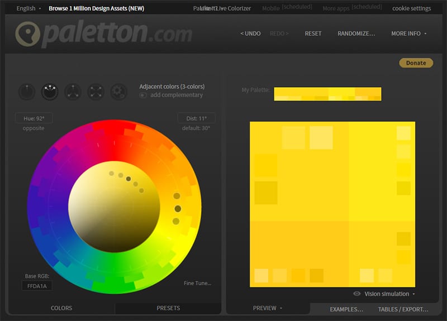447x321 pixels.
Task: Click the REDO button
Action: point(279,33)
